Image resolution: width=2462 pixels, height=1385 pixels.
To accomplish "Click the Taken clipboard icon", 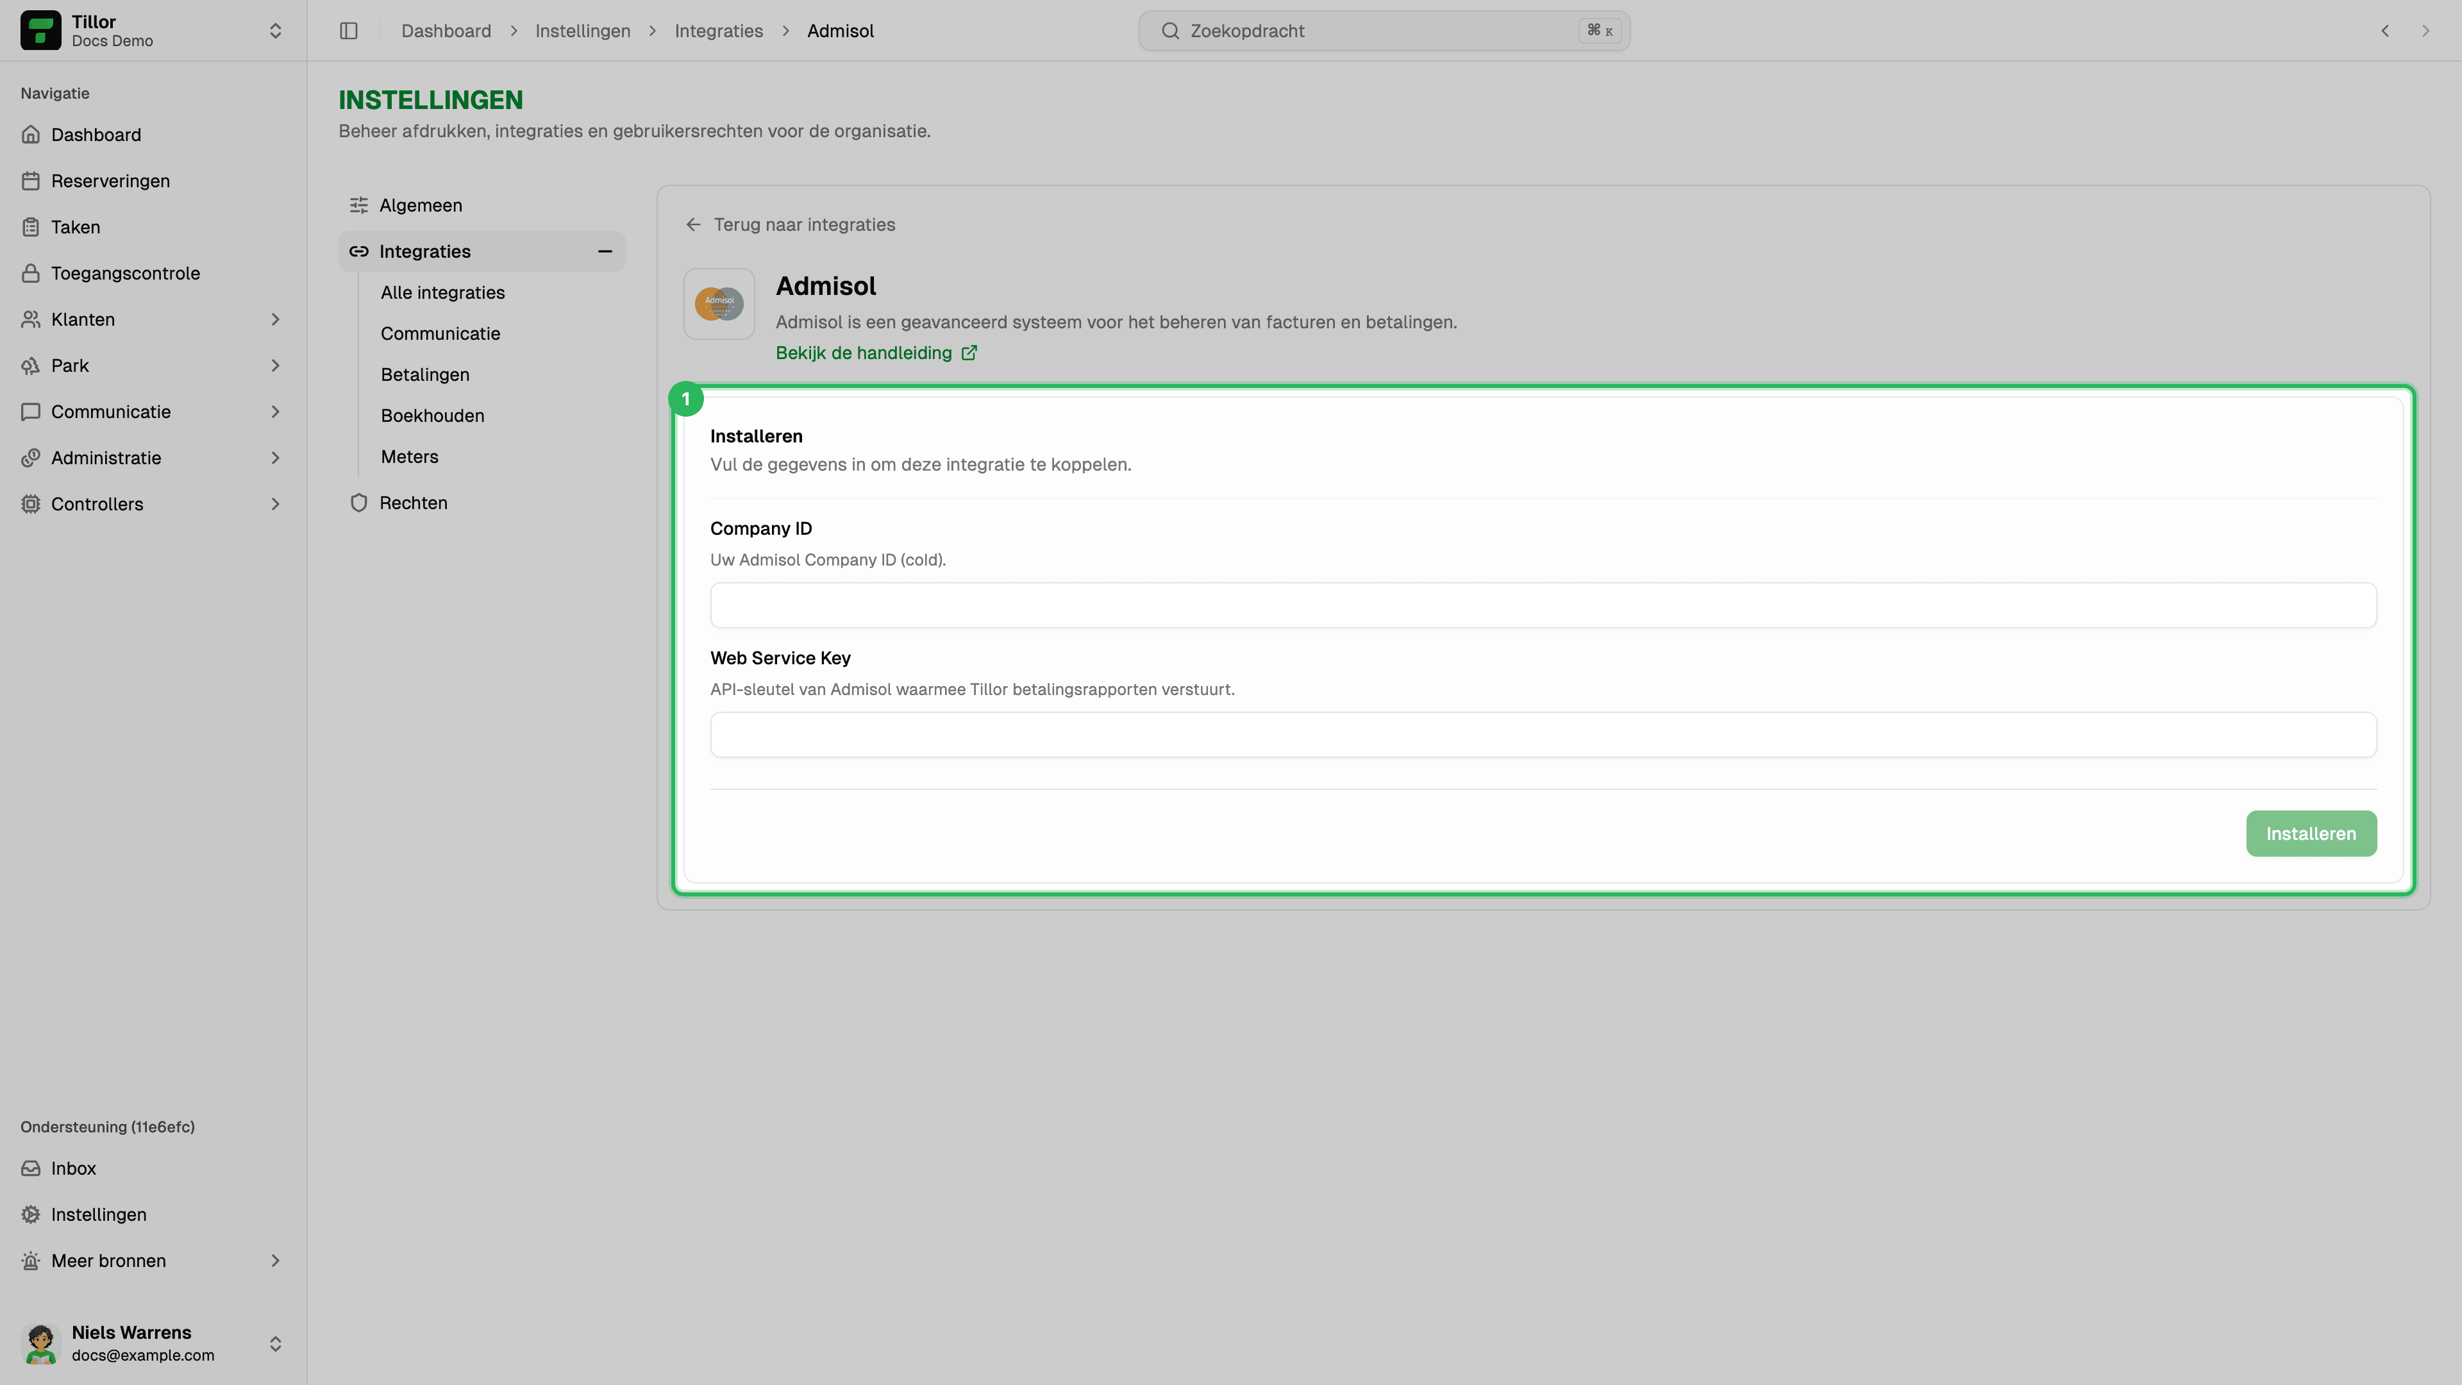I will pyautogui.click(x=31, y=226).
